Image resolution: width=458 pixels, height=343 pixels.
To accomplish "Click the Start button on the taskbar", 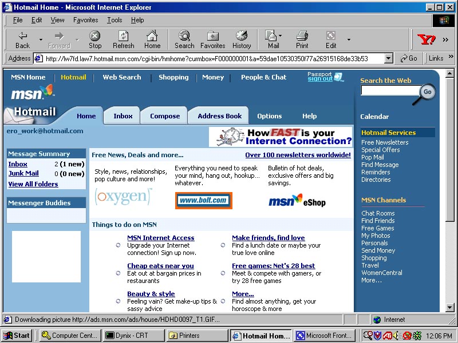I will 17,336.
